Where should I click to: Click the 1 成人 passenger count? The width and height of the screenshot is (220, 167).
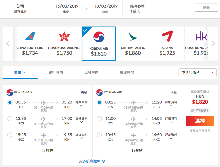point(135,11)
